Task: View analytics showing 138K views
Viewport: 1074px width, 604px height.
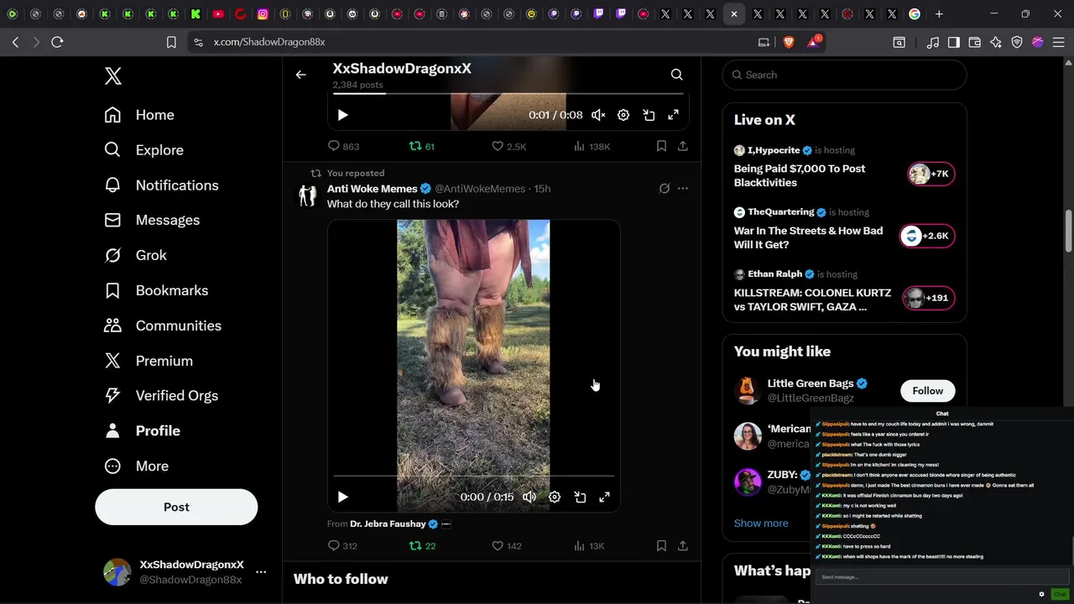Action: tap(592, 146)
